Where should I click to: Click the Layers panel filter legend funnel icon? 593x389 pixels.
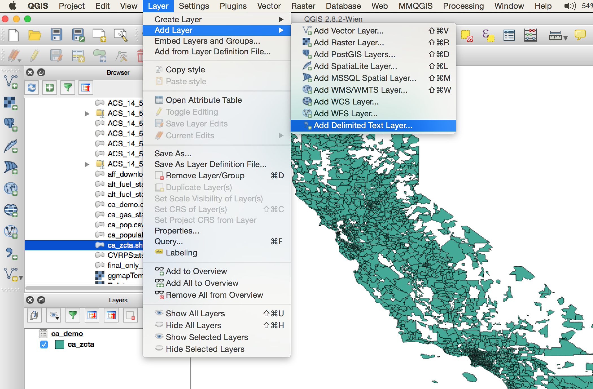(x=73, y=315)
